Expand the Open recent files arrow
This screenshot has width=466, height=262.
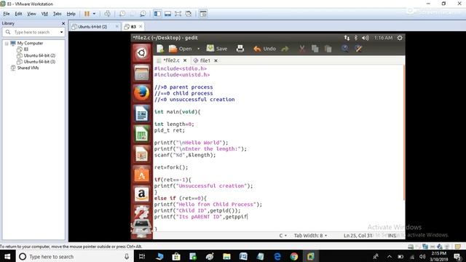click(199, 49)
